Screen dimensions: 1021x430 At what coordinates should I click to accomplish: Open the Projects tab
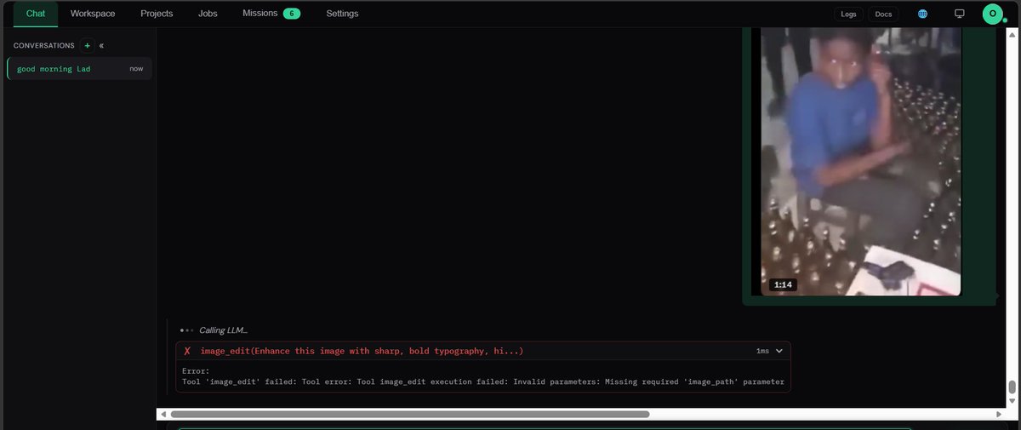tap(157, 14)
